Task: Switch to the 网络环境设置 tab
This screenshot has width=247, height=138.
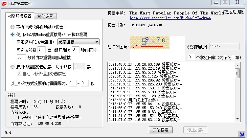Action: (20, 16)
